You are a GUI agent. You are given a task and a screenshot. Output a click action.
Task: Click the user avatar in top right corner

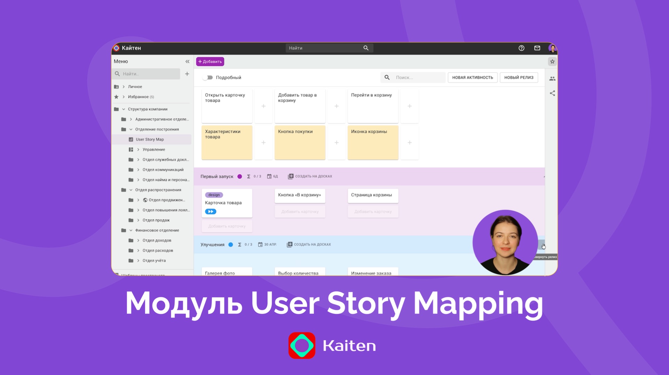point(552,48)
